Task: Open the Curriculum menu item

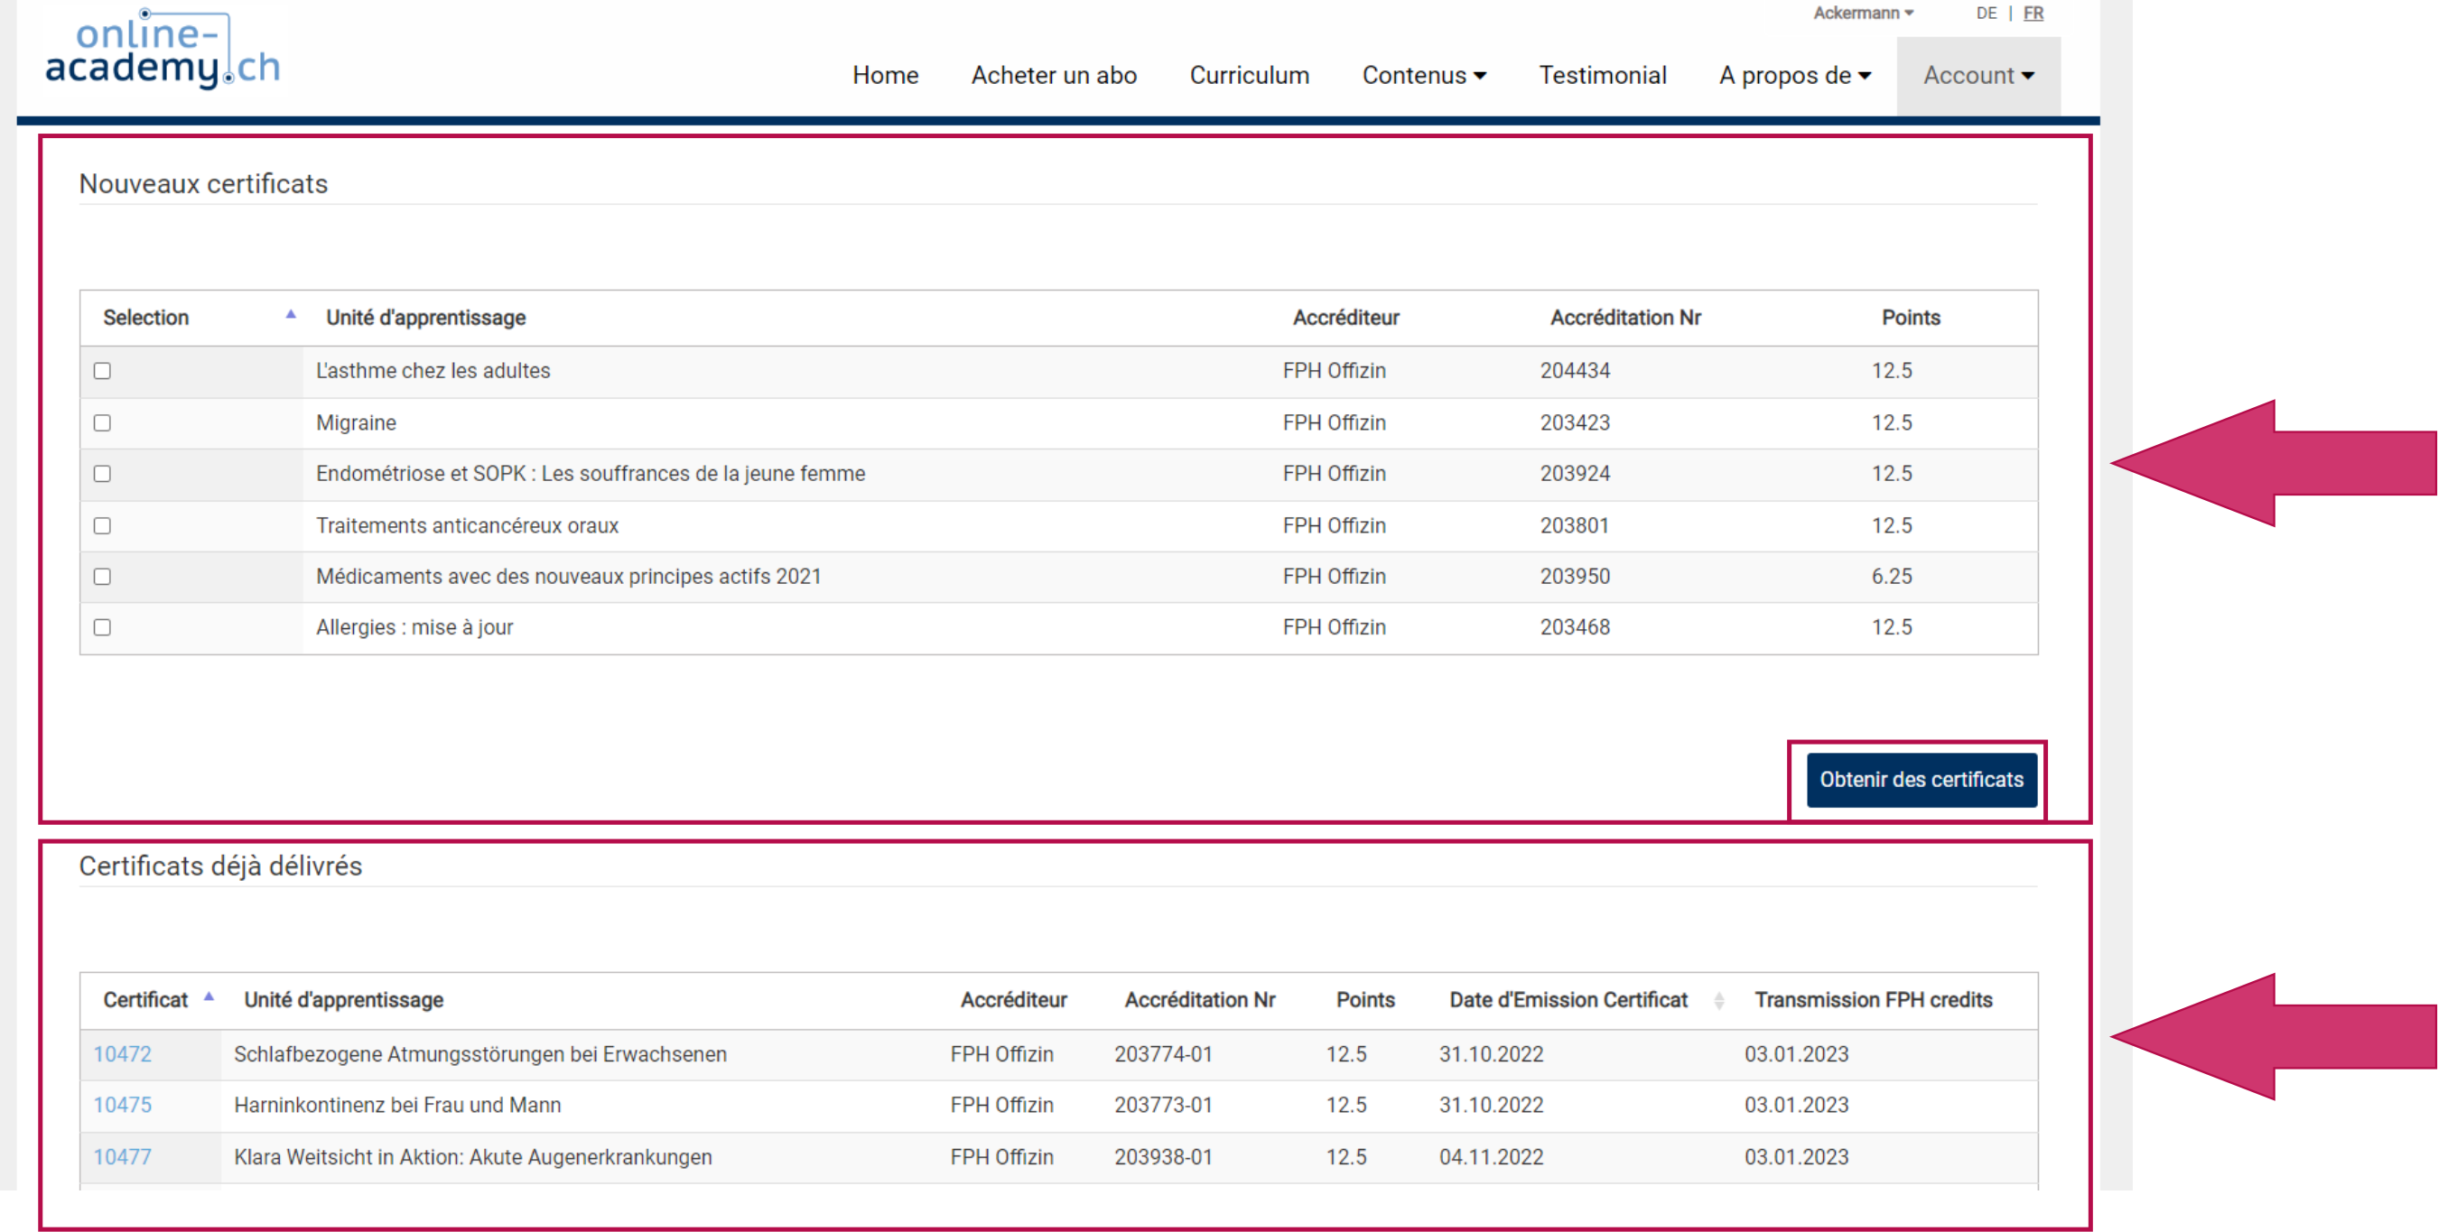Action: pos(1250,76)
